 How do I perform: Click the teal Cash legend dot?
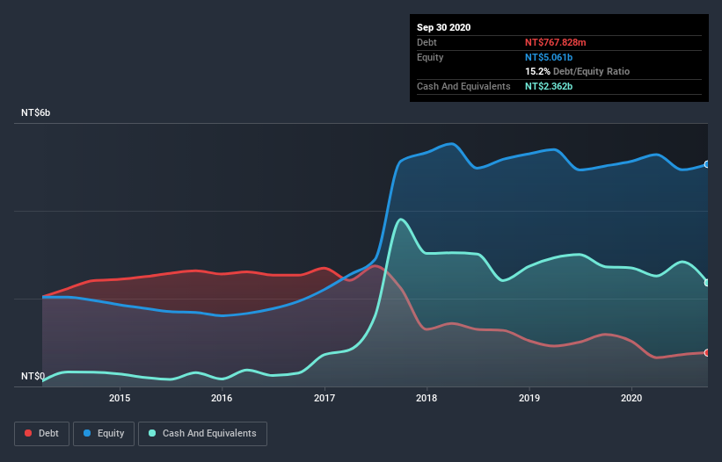[x=152, y=433]
